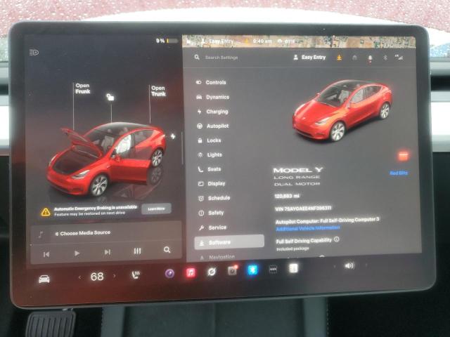Tap the LTE signal strength icon
This screenshot has width=450, height=337.
399,58
